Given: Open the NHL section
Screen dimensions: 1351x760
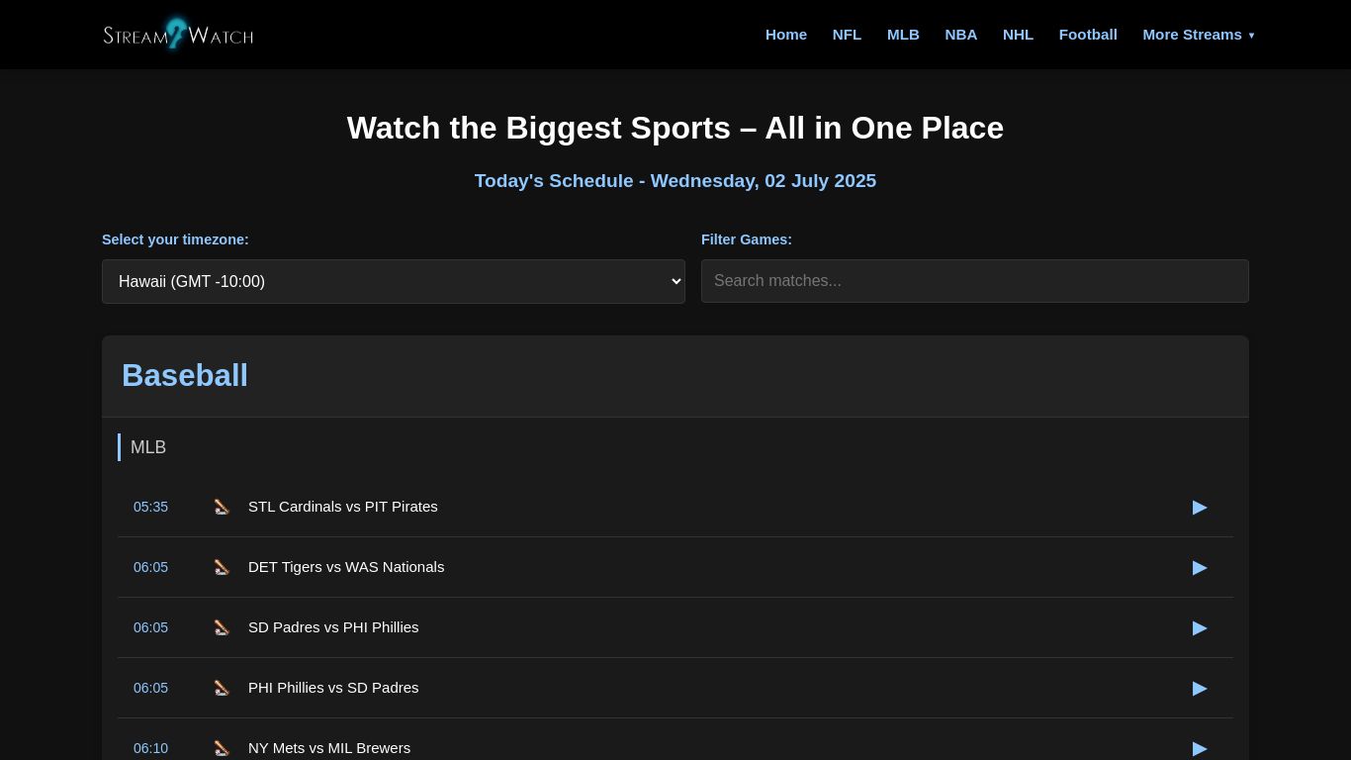Looking at the screenshot, I should click(x=1018, y=35).
